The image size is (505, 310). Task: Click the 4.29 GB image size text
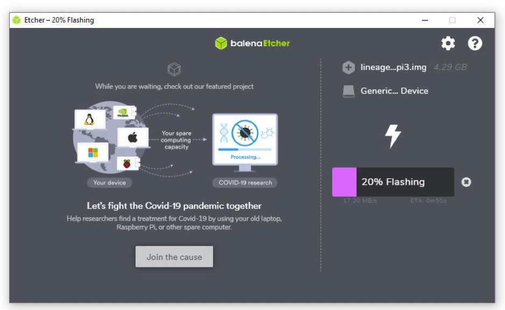pos(450,67)
